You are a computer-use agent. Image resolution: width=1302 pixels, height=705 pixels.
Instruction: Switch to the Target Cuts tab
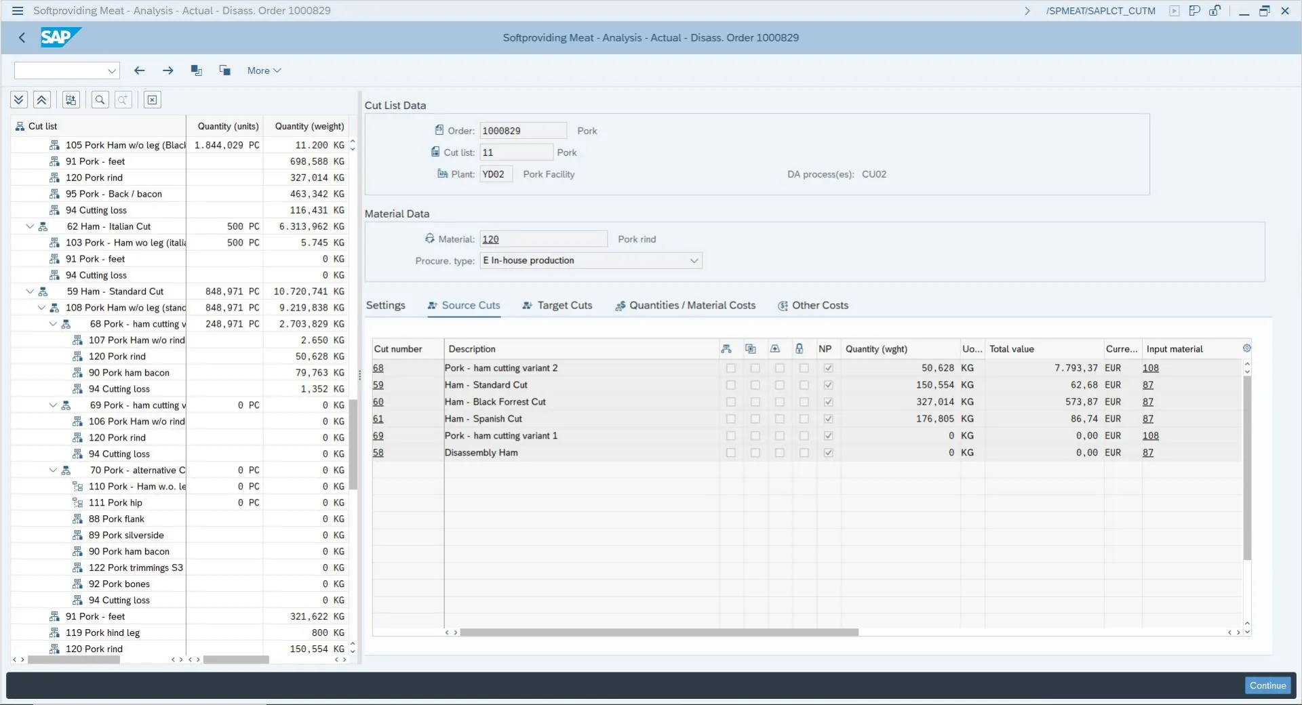pyautogui.click(x=557, y=306)
